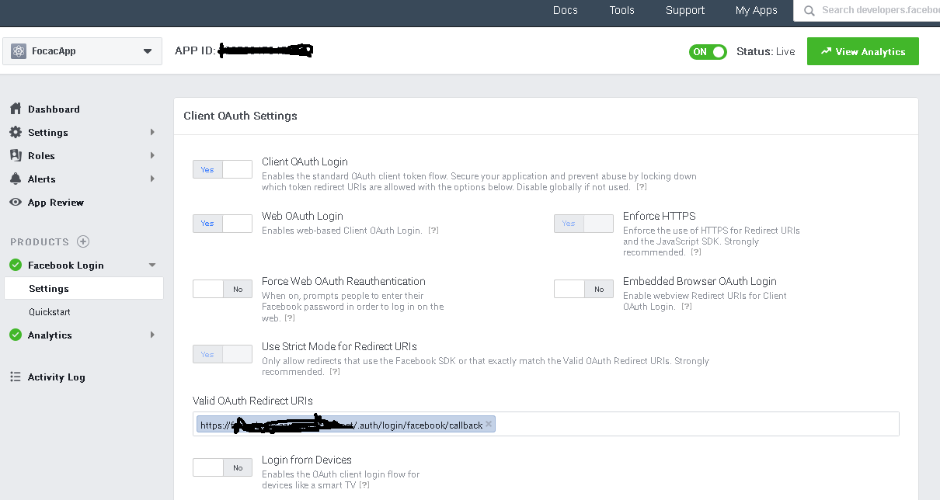
Task: Select the redirect URI callback tag
Action: tap(346, 424)
